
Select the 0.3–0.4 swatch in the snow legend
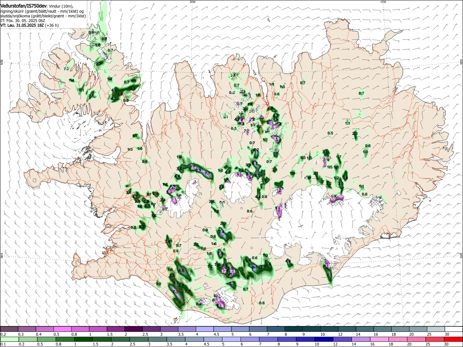click(27, 329)
